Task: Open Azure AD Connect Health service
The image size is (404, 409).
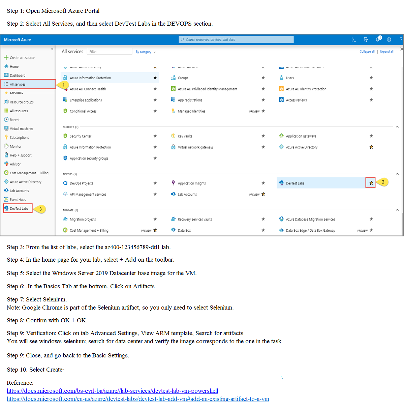Action: coord(88,89)
